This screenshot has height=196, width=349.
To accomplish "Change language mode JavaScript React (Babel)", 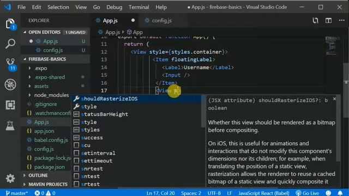I will [264, 193].
